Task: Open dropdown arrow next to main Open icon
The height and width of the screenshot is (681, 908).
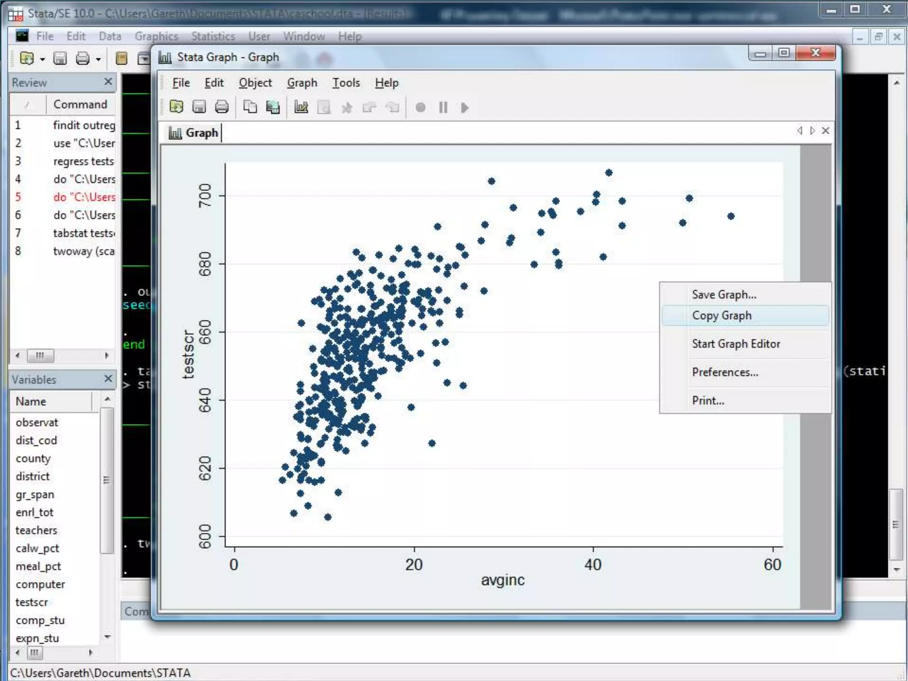Action: pos(43,59)
